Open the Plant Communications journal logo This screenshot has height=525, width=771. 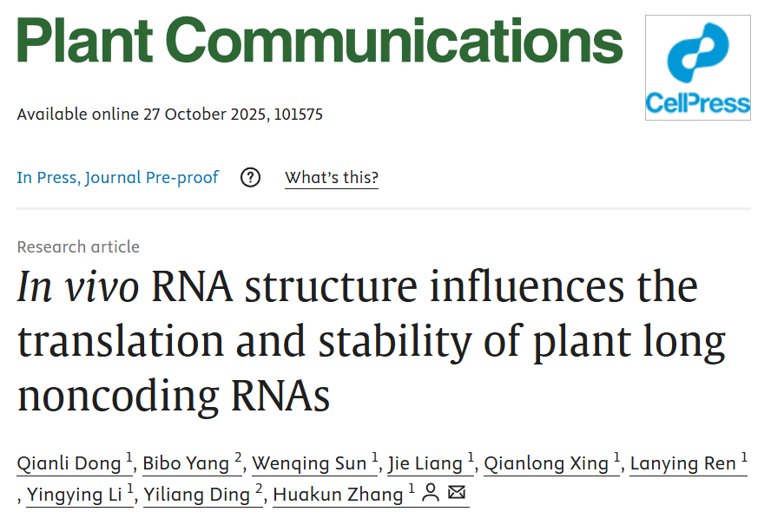[320, 40]
